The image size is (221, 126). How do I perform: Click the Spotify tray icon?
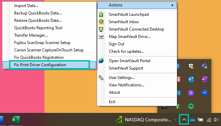tap(191, 106)
